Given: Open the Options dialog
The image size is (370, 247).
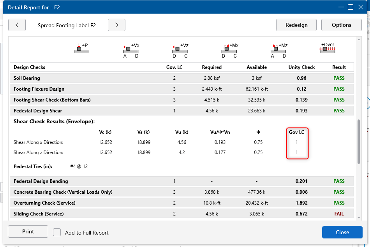Looking at the screenshot, I should coord(341,25).
